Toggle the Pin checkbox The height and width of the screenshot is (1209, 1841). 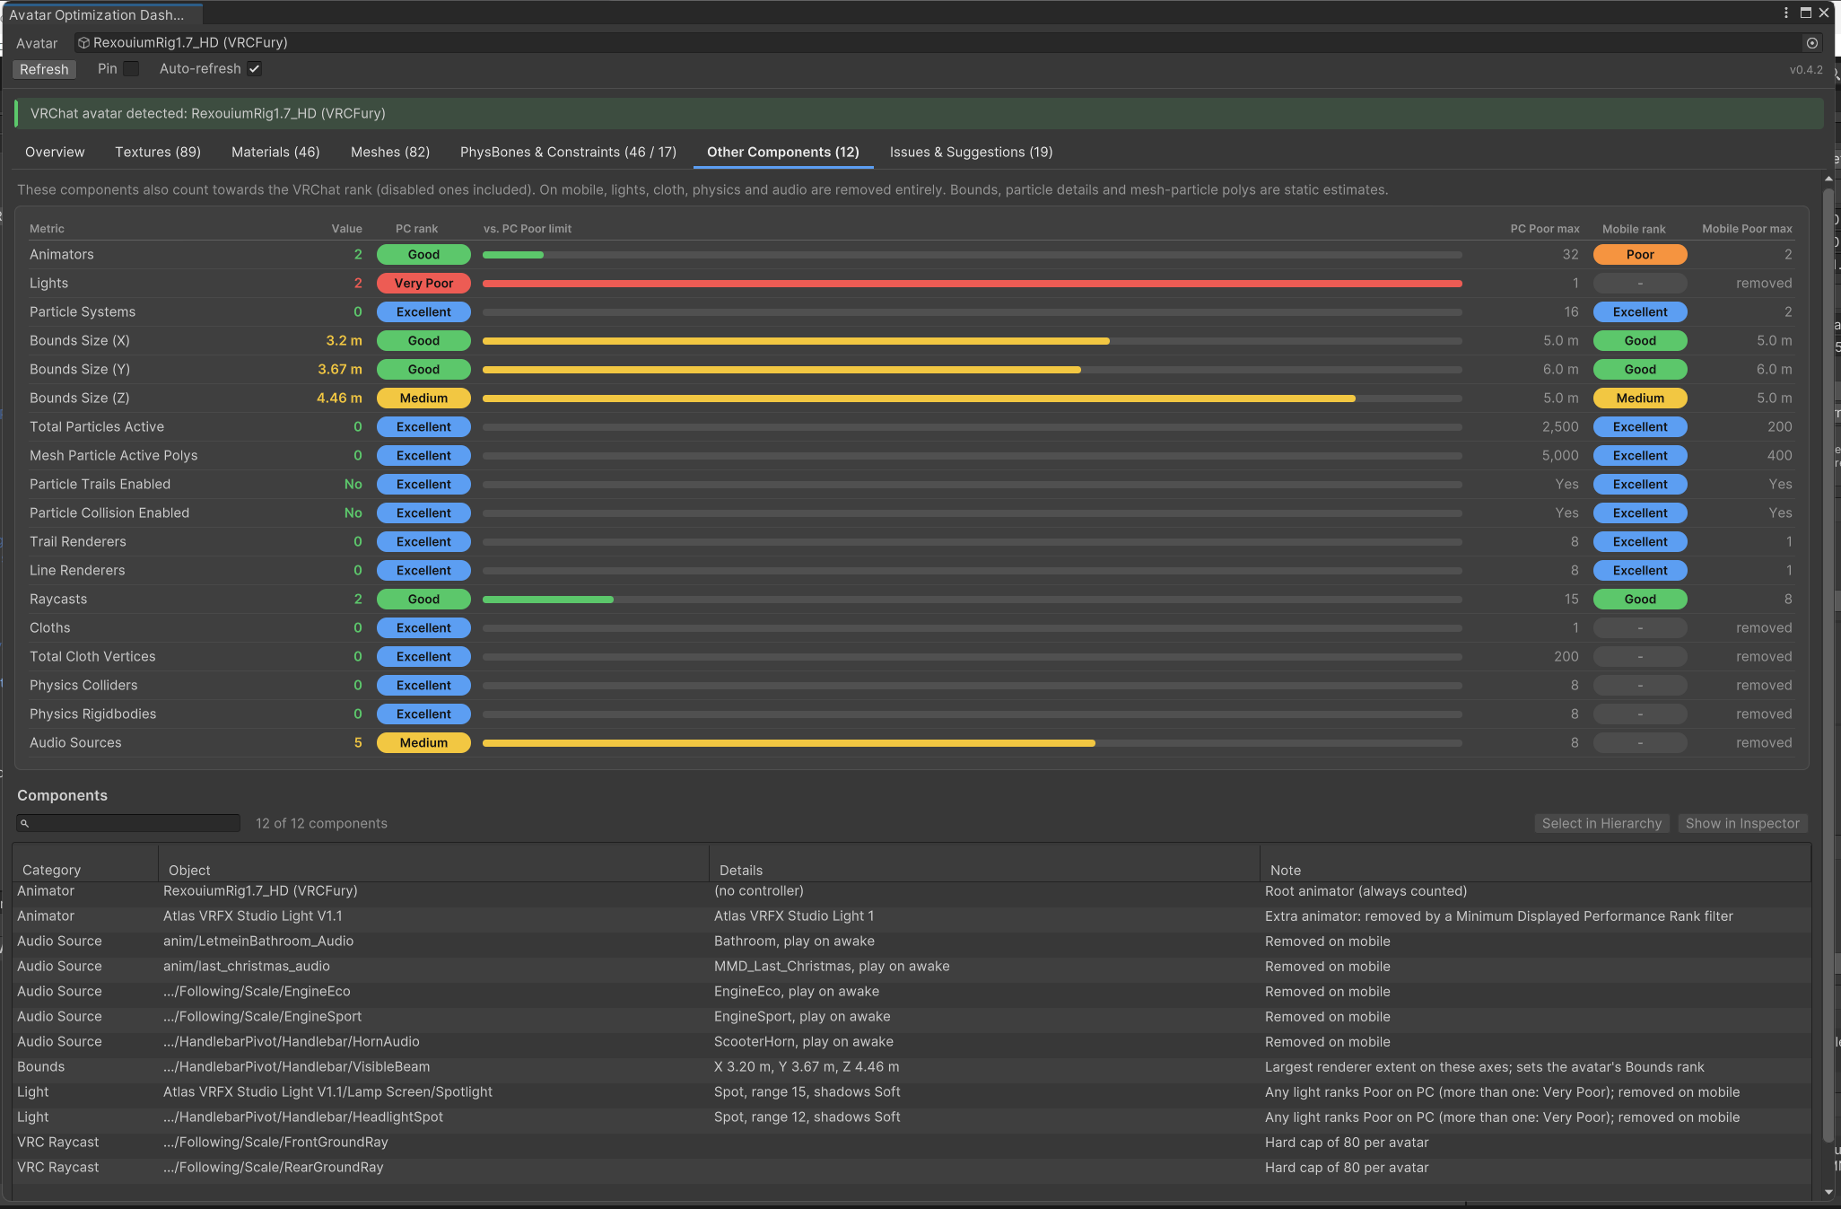click(131, 68)
